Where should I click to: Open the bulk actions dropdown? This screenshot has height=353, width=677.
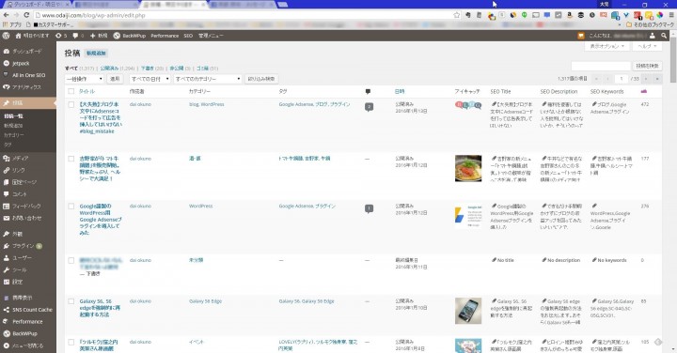85,79
